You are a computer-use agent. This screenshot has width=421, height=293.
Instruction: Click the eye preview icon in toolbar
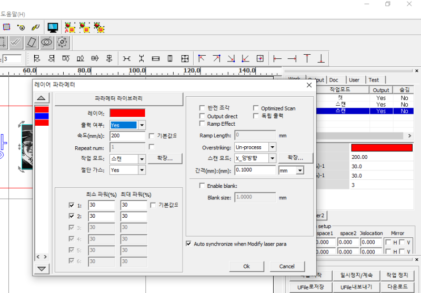pos(47,42)
